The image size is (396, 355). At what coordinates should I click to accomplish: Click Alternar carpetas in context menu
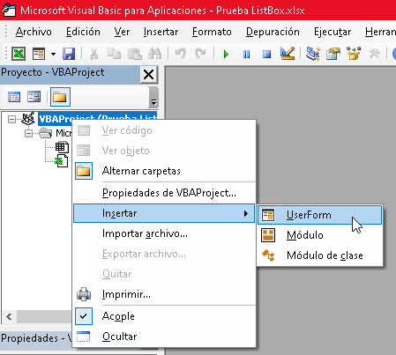(x=164, y=171)
